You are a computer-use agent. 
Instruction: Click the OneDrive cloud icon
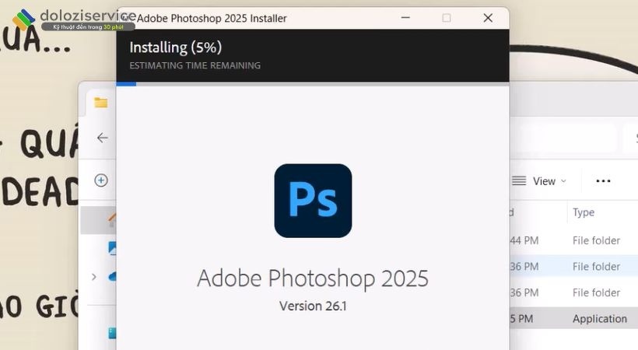pyautogui.click(x=112, y=277)
